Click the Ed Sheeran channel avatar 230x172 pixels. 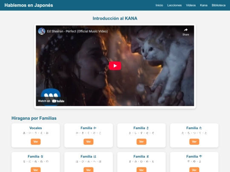click(x=42, y=31)
